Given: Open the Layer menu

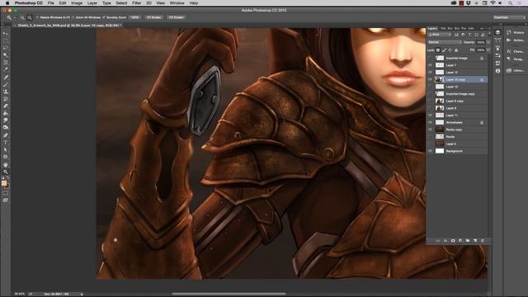Looking at the screenshot, I should coord(92,3).
